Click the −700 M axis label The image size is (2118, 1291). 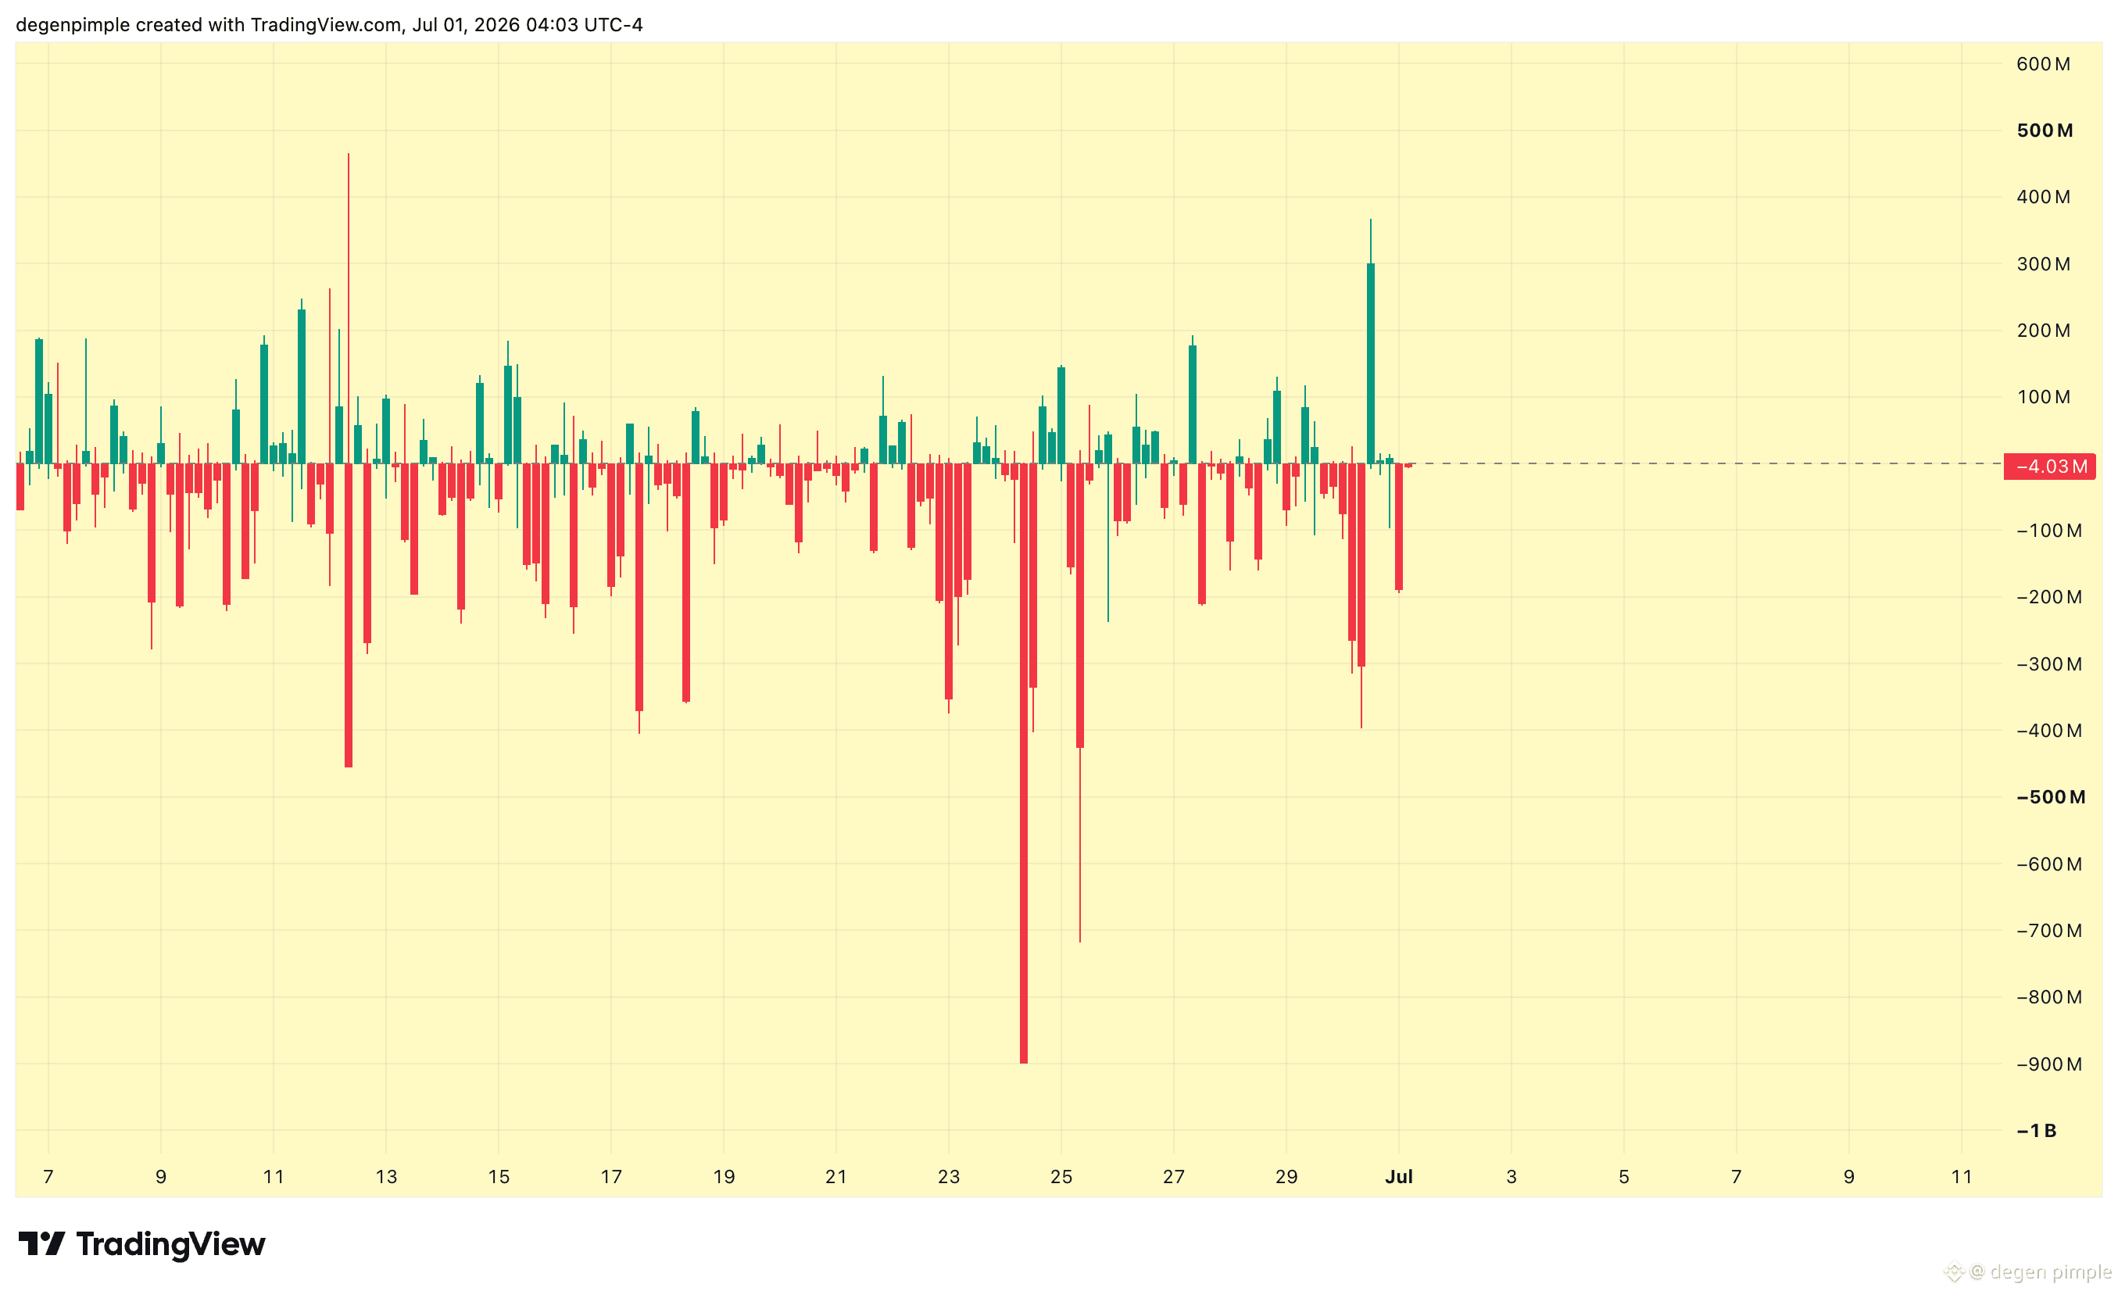pos(2049,930)
